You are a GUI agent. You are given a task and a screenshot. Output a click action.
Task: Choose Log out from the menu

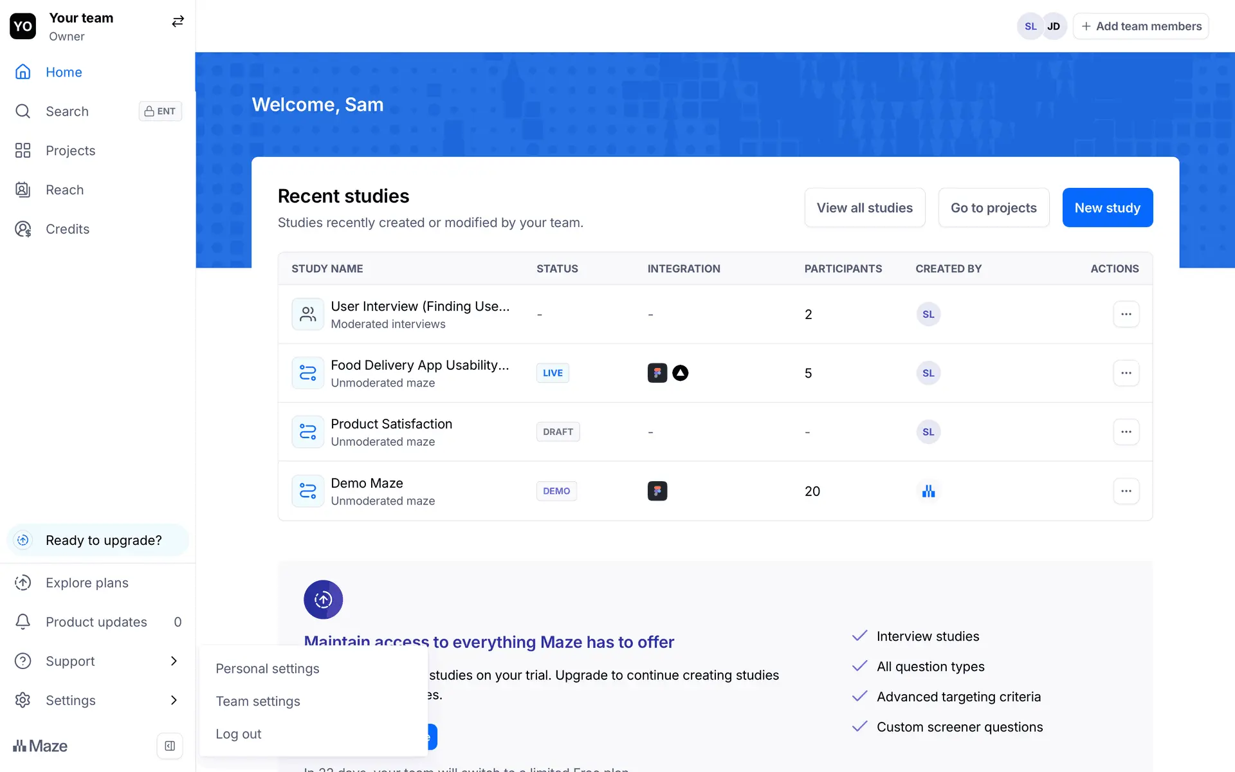click(x=239, y=734)
